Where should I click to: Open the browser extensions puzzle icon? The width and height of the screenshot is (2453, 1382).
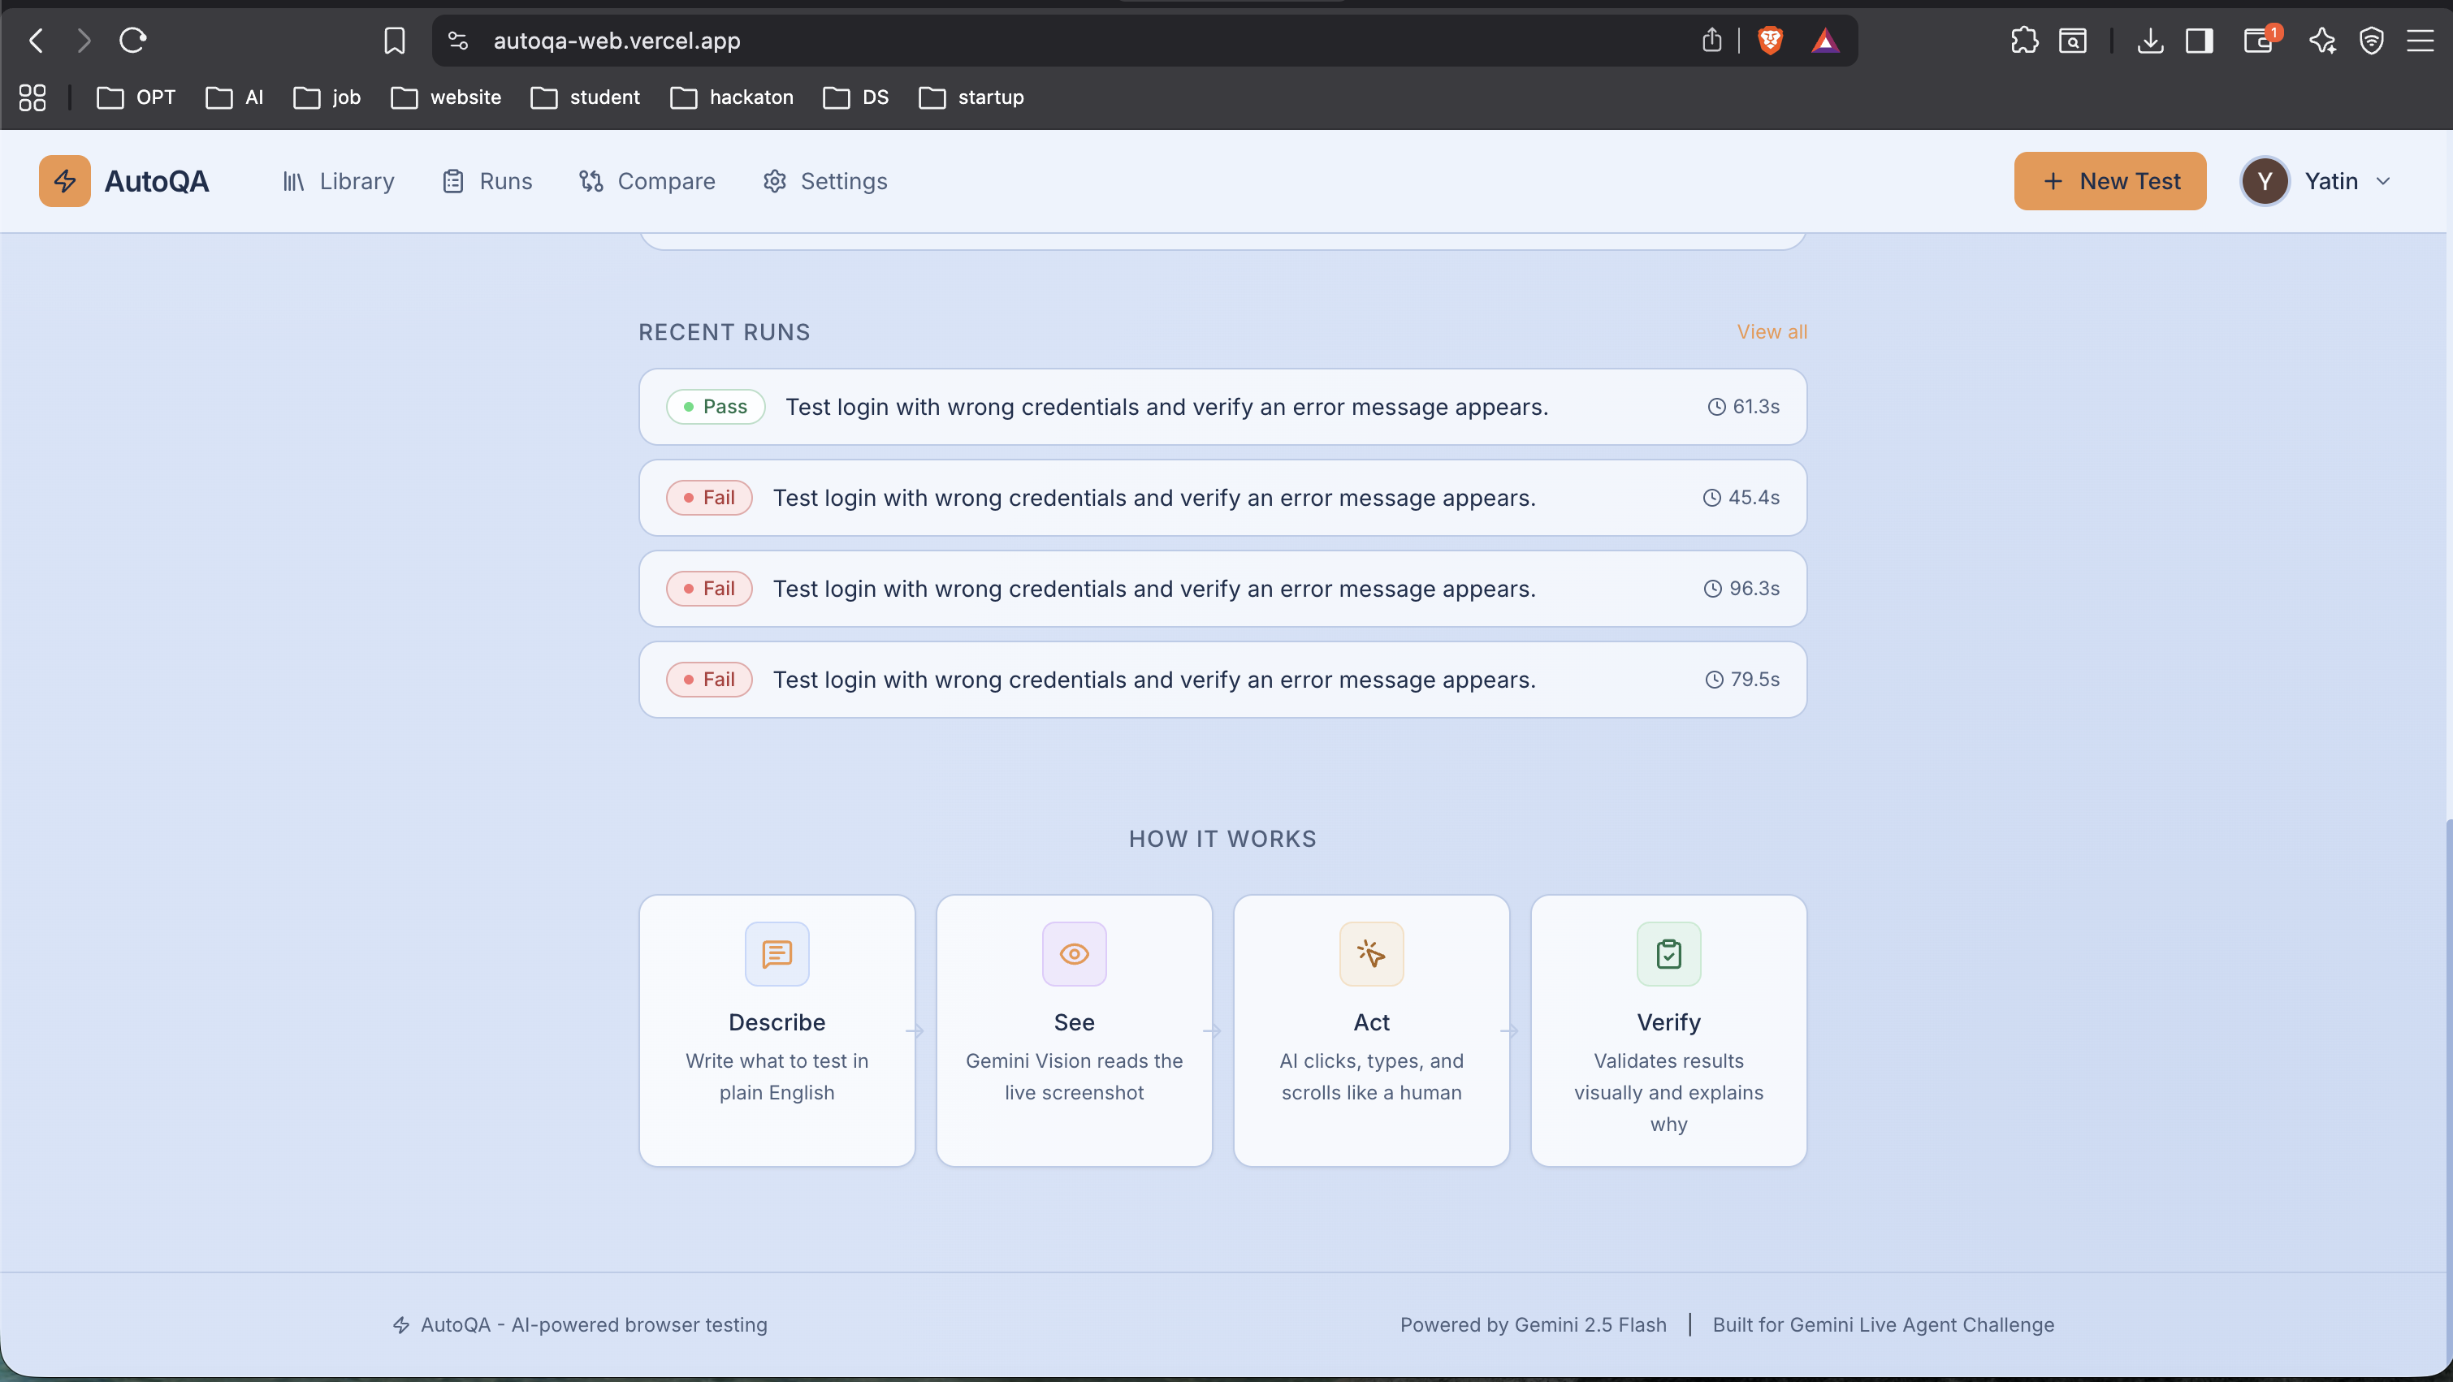(2023, 41)
